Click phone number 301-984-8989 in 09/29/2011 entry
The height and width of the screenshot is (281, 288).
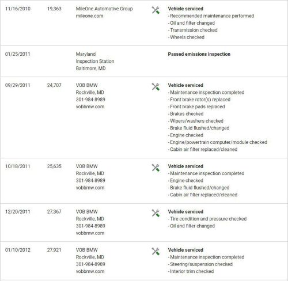pos(90,100)
